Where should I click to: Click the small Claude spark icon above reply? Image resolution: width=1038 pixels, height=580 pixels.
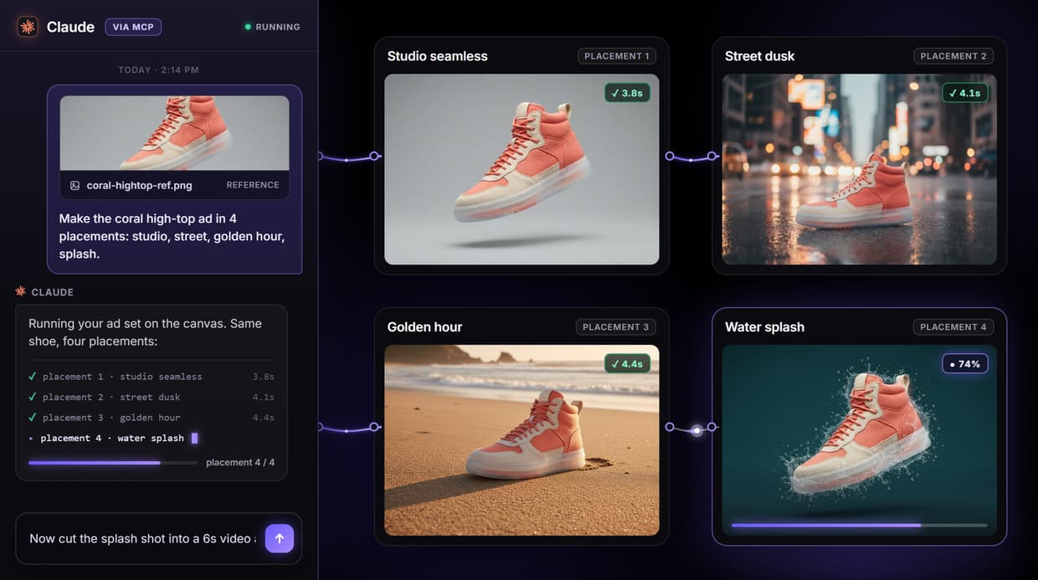[21, 291]
